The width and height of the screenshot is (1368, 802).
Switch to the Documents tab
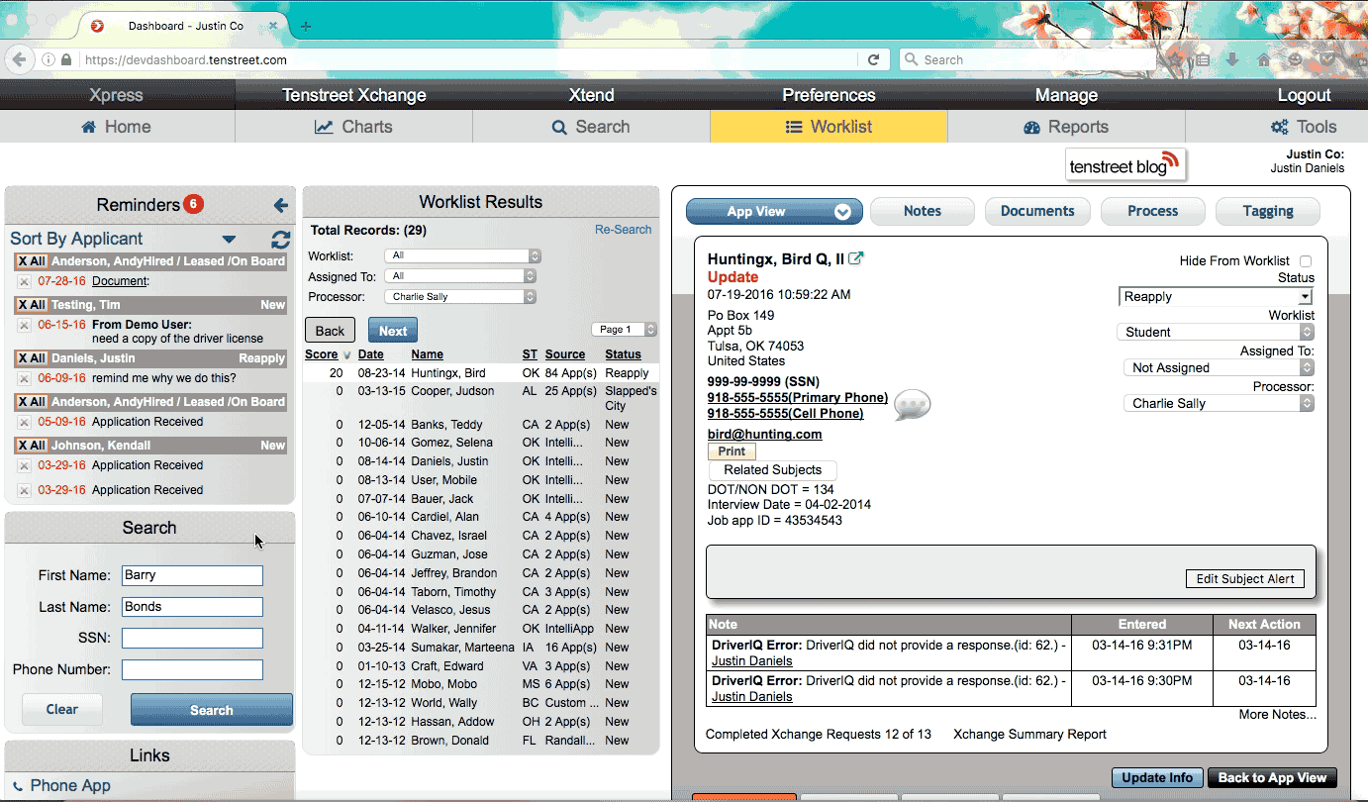(1037, 211)
